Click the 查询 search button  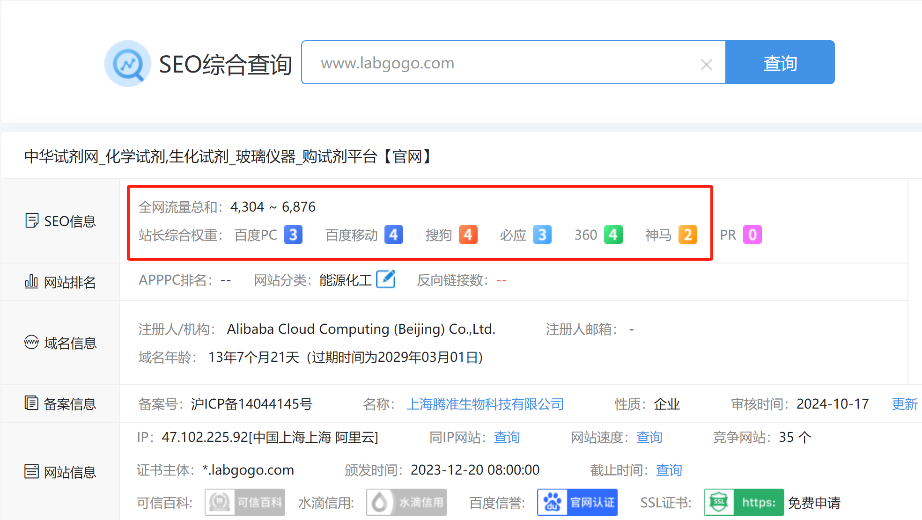click(780, 63)
